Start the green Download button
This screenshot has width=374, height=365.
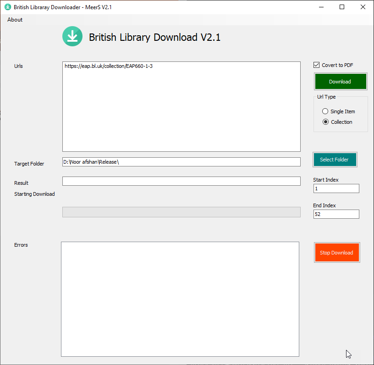(x=341, y=82)
